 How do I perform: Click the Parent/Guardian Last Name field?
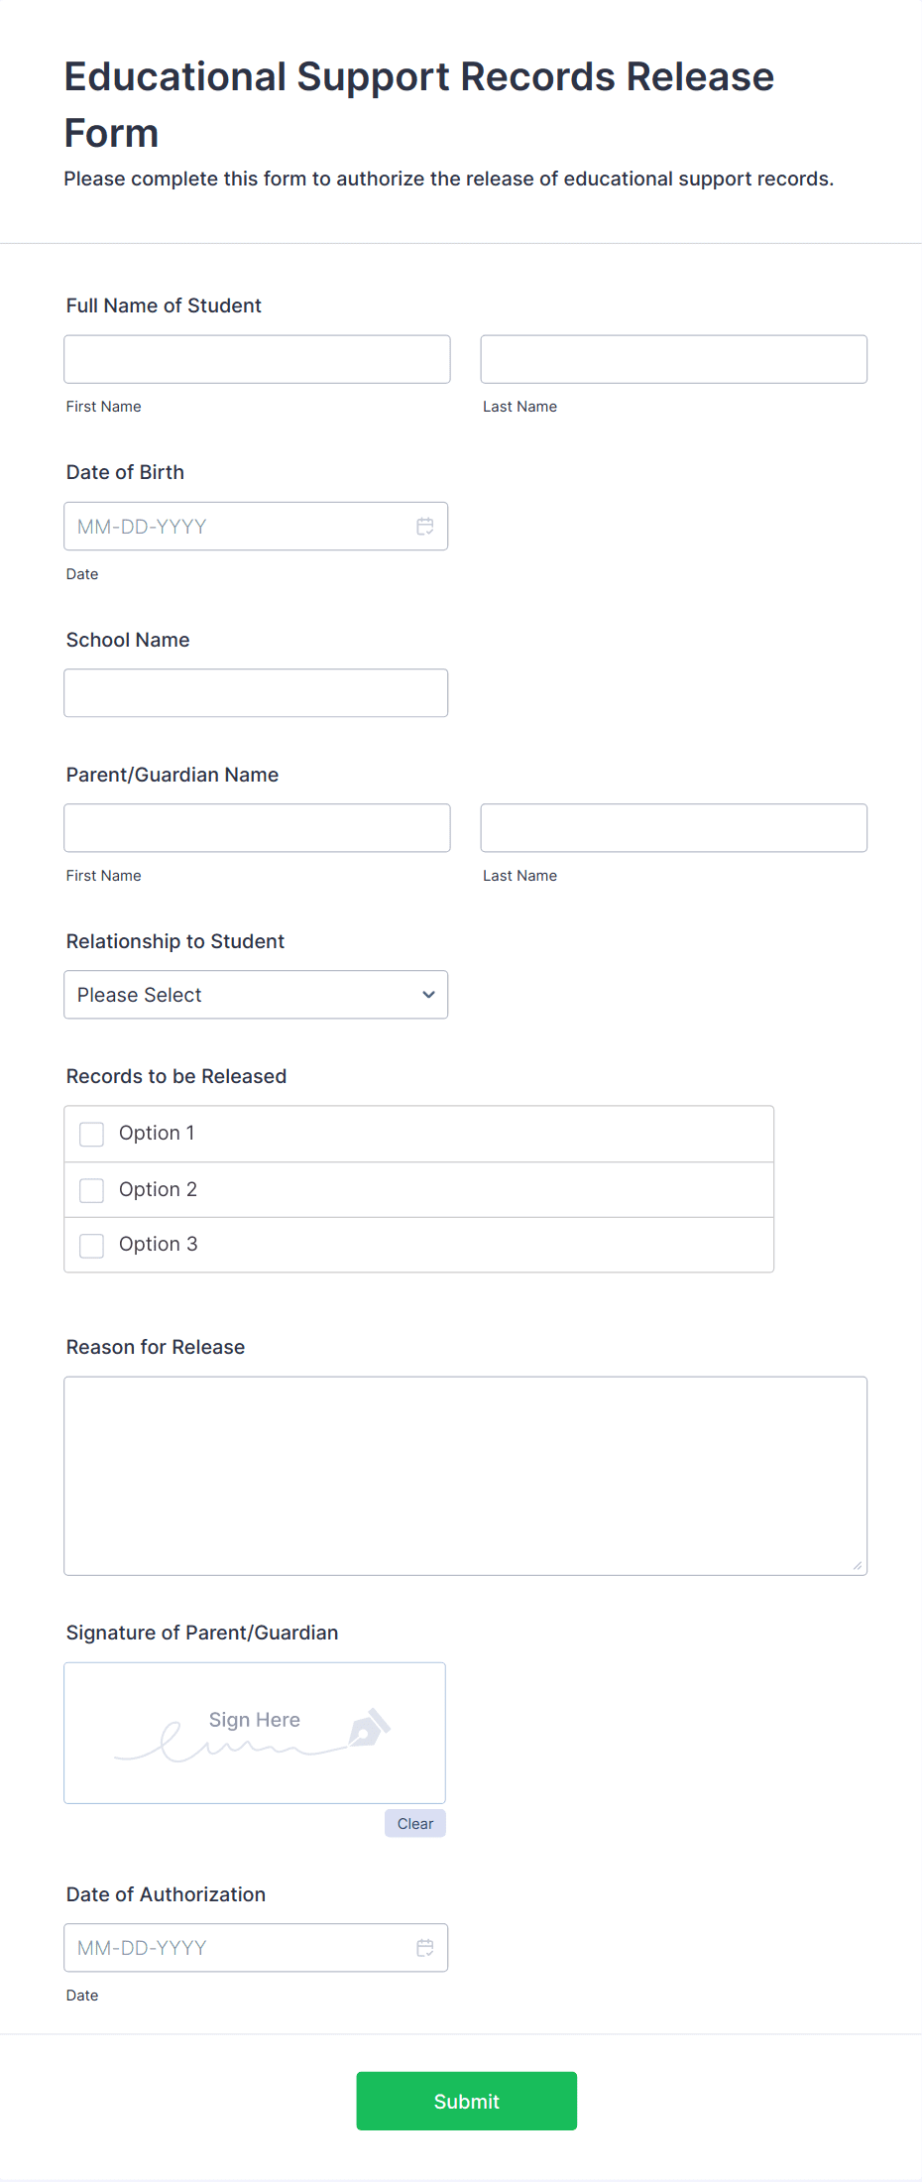tap(673, 827)
